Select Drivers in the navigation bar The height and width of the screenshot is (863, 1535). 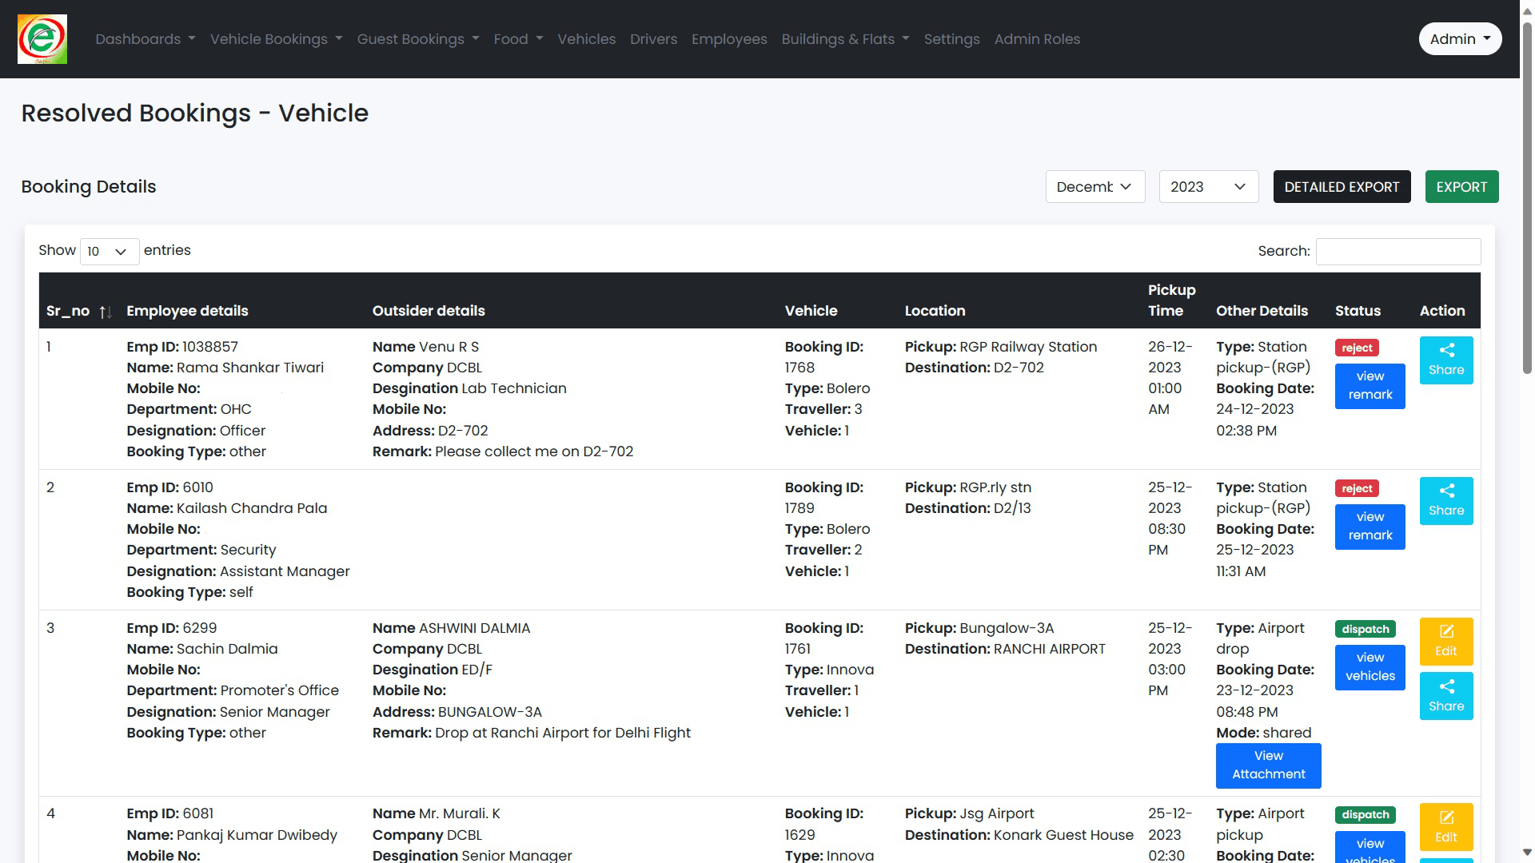[653, 38]
